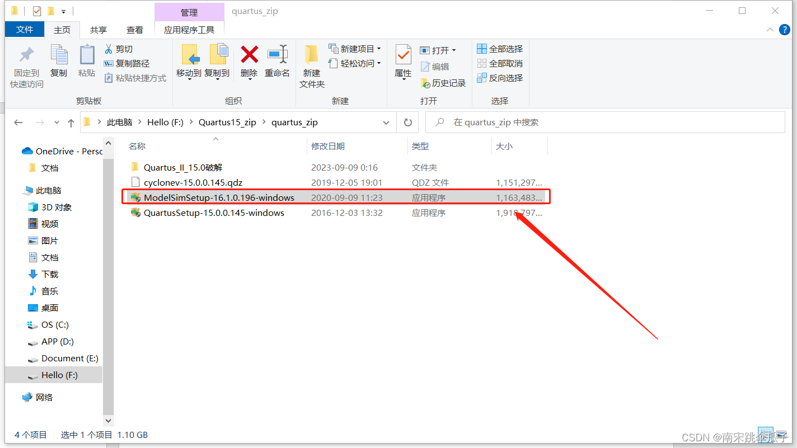
Task: Click the Up one level arrow
Action: 71,122
